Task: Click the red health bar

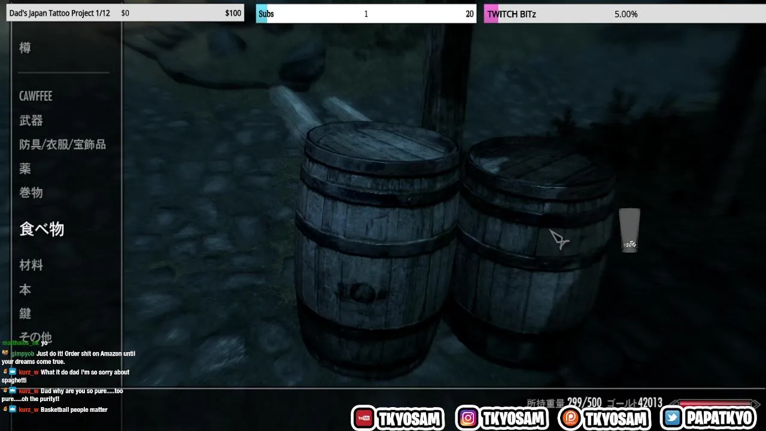Action: click(x=715, y=404)
